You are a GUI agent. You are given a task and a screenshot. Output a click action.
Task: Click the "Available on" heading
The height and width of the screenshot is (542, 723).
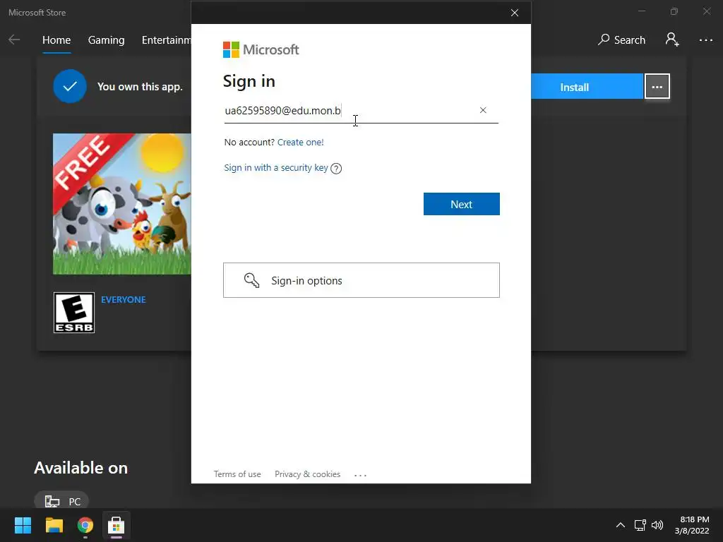(x=80, y=468)
